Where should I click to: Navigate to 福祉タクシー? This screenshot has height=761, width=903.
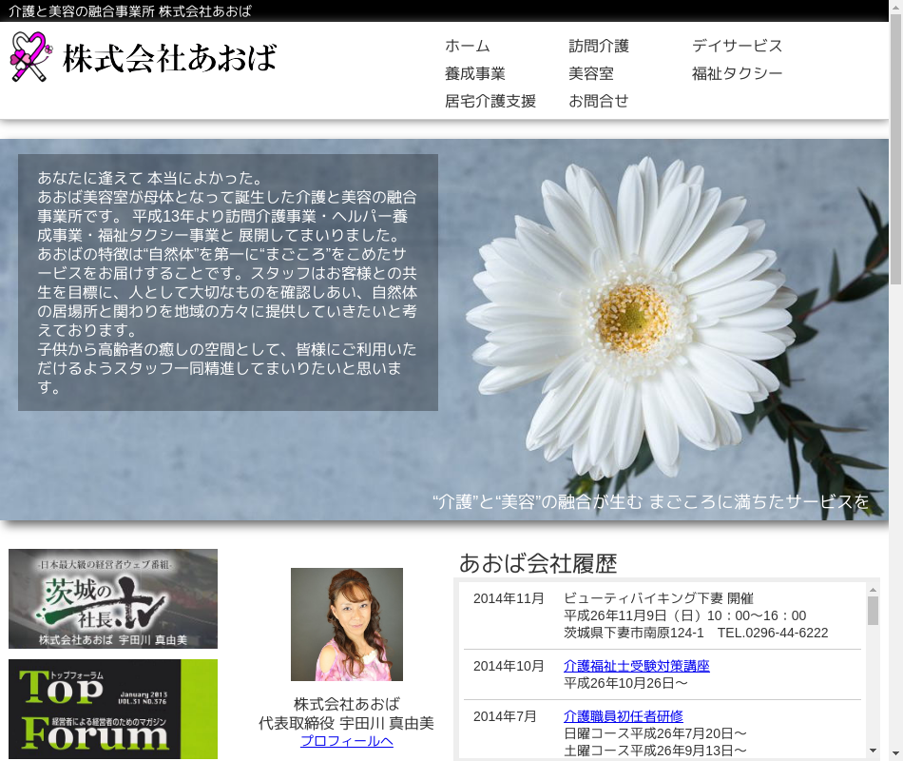coord(737,73)
